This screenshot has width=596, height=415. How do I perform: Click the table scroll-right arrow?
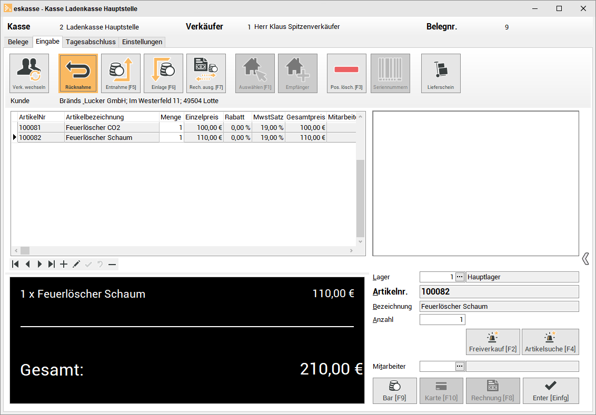[351, 250]
